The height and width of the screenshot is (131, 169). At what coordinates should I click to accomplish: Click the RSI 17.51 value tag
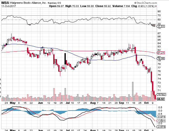[x=161, y=26]
